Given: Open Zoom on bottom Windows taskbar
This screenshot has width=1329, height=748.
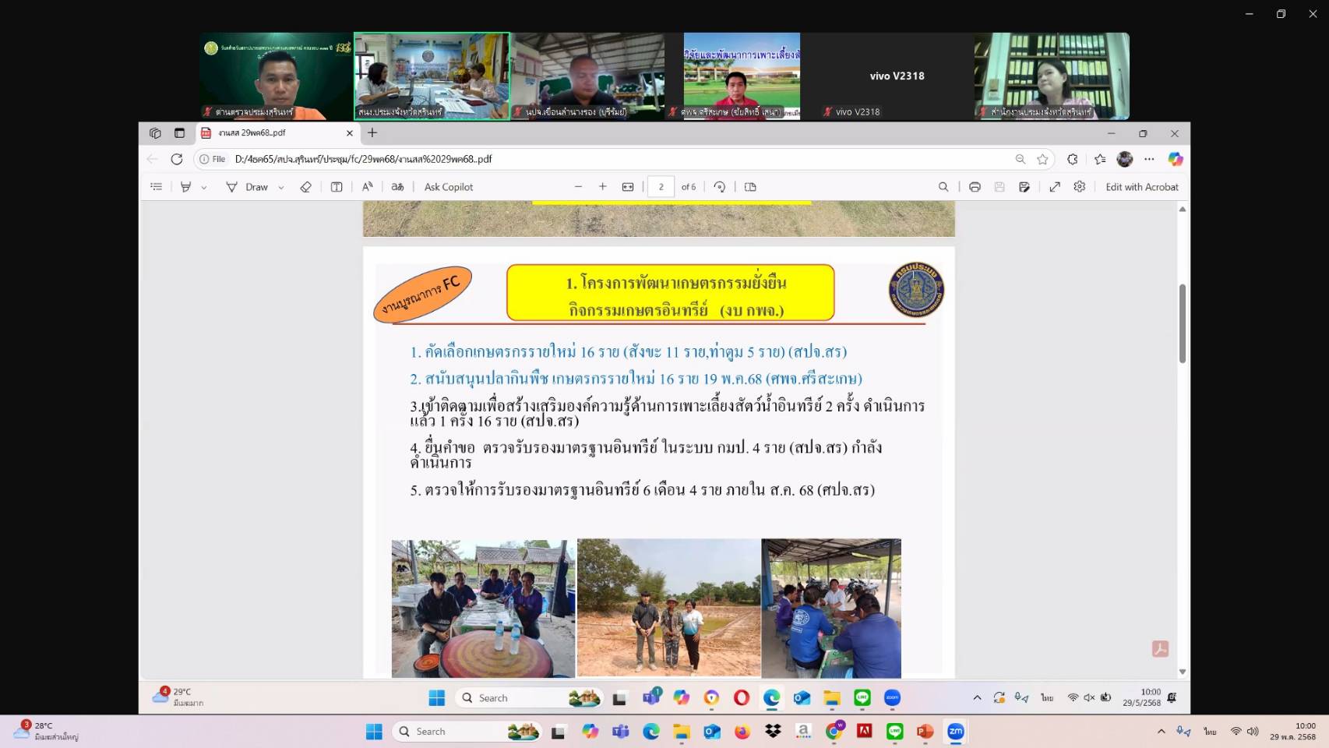Looking at the screenshot, I should coord(955,732).
